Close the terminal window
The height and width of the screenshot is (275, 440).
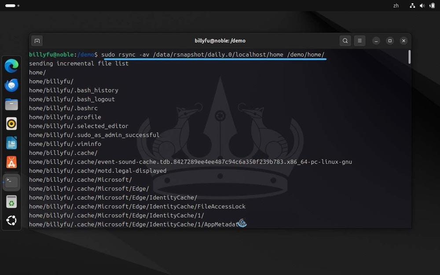tap(403, 41)
